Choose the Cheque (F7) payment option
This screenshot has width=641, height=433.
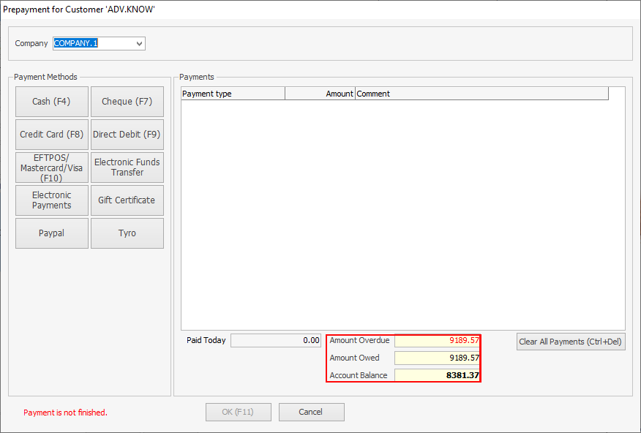[127, 102]
